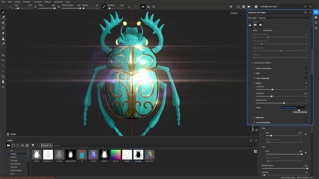Adjust the Remap Factor slider
Viewport: 319px width, 179px height.
click(x=282, y=103)
